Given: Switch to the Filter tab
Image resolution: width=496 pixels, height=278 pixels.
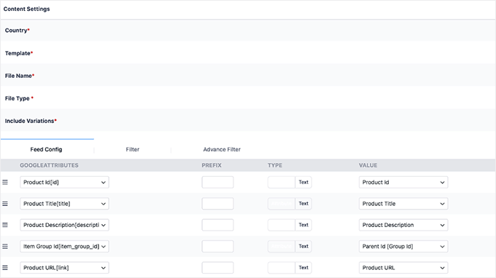Looking at the screenshot, I should click(x=133, y=150).
